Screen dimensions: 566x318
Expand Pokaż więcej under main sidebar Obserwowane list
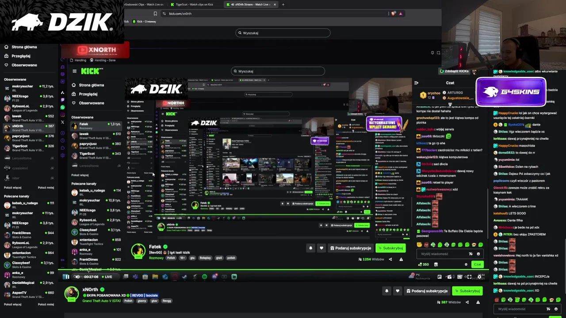tap(12, 187)
